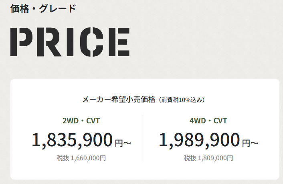Click the メーカー希望小売価格 heading
The width and height of the screenshot is (283, 184).
(x=119, y=100)
